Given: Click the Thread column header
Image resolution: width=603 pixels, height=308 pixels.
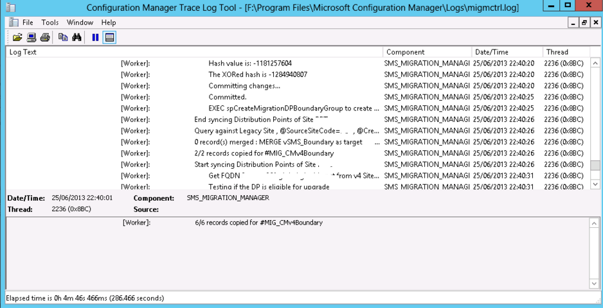Looking at the screenshot, I should (x=566, y=52).
